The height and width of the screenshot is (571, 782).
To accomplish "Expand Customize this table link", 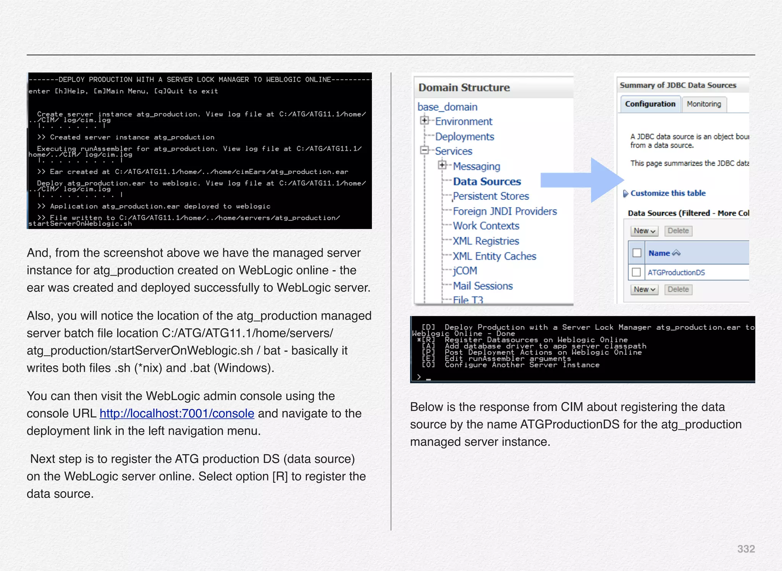I will point(668,193).
